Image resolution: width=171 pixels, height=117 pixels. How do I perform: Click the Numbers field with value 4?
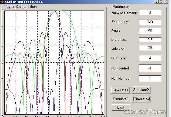150,58
